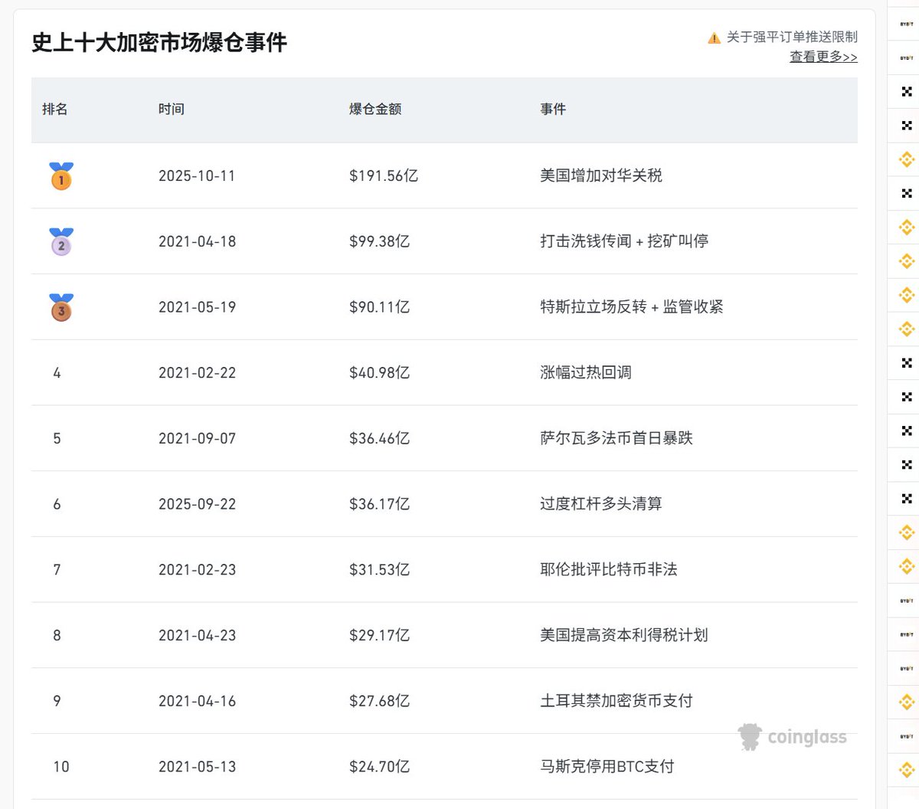This screenshot has height=809, width=919.
Task: Open the 查看更多>> link
Action: 823,57
